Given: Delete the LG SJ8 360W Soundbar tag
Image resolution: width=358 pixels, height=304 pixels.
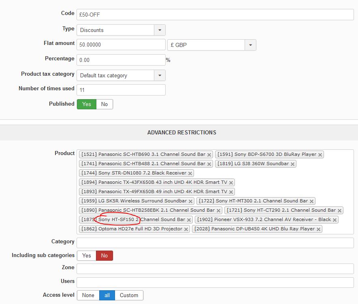Looking at the screenshot, I should (x=292, y=164).
